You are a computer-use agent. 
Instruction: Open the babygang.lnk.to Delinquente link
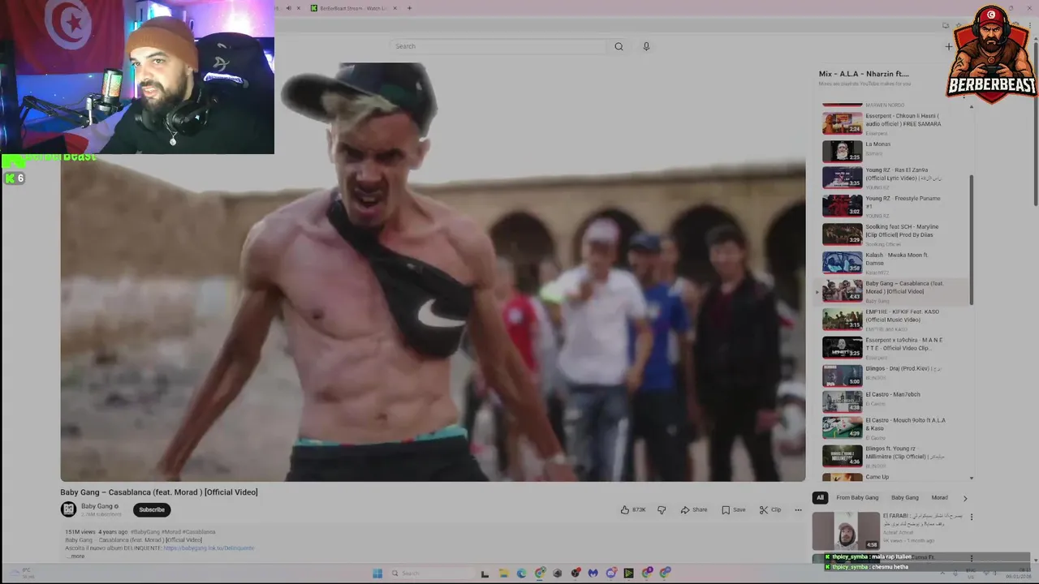click(x=209, y=547)
